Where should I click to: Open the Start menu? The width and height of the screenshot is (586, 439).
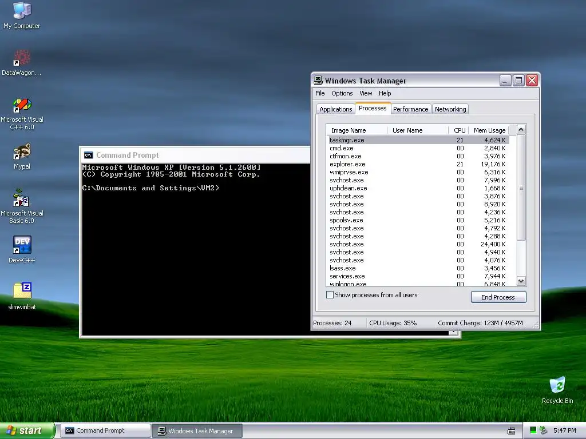coord(27,430)
